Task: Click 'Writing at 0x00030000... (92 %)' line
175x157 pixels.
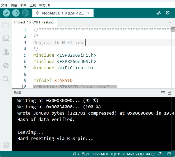Action: (58, 101)
